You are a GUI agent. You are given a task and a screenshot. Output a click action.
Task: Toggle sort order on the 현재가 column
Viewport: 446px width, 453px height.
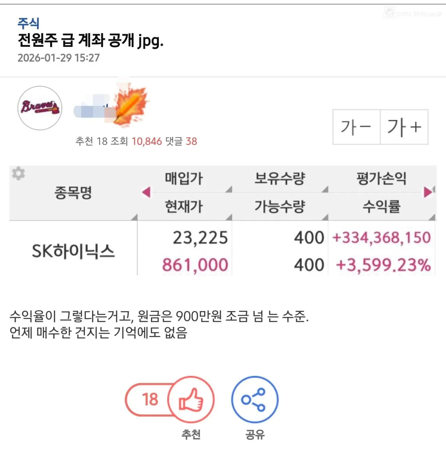coord(184,206)
